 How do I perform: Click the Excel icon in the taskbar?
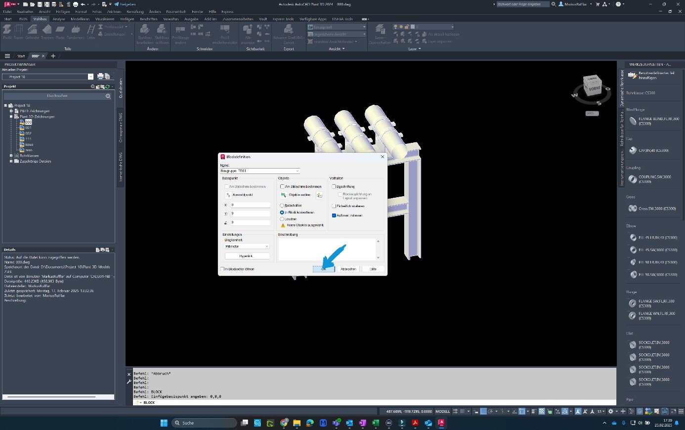(x=375, y=423)
